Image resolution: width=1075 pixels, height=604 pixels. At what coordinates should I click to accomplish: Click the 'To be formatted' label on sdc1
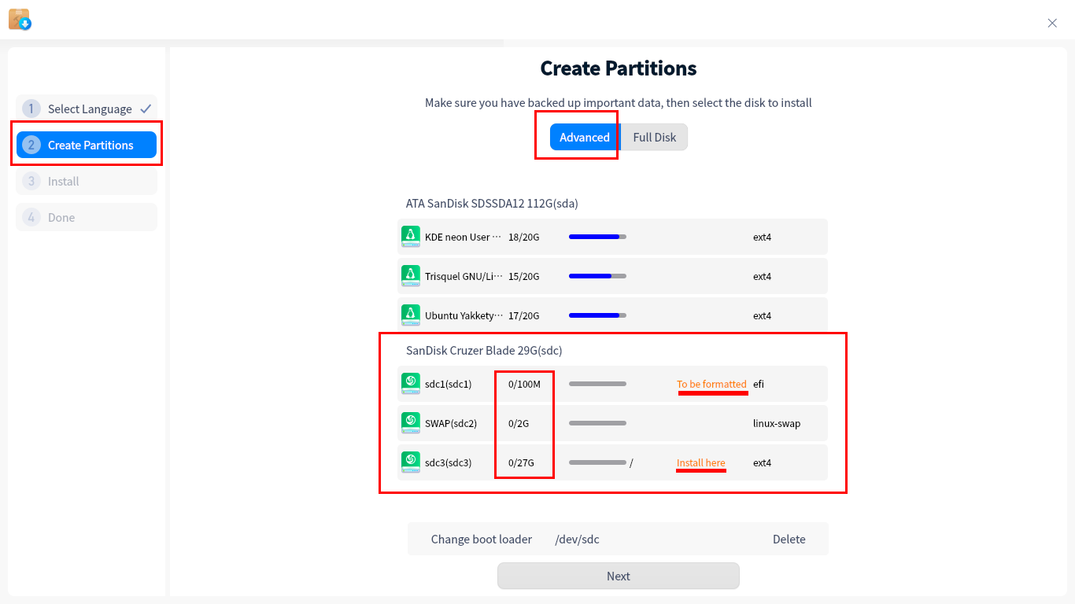(711, 384)
